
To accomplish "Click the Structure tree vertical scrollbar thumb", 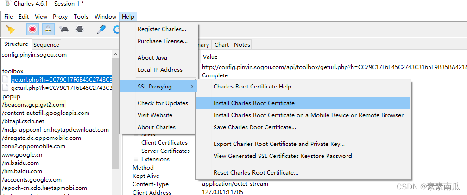I will tap(115, 113).
